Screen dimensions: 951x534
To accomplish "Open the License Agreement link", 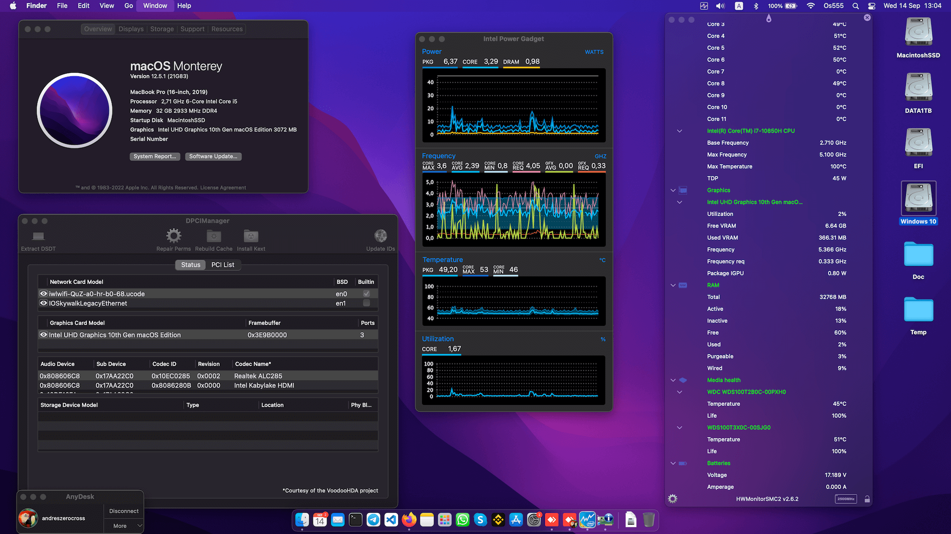I will click(x=223, y=188).
